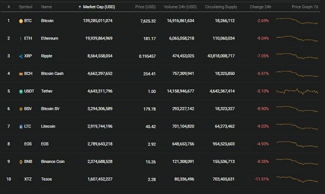Click the sort arrow on Market Cap header
325x194 pixels.
(79, 7)
